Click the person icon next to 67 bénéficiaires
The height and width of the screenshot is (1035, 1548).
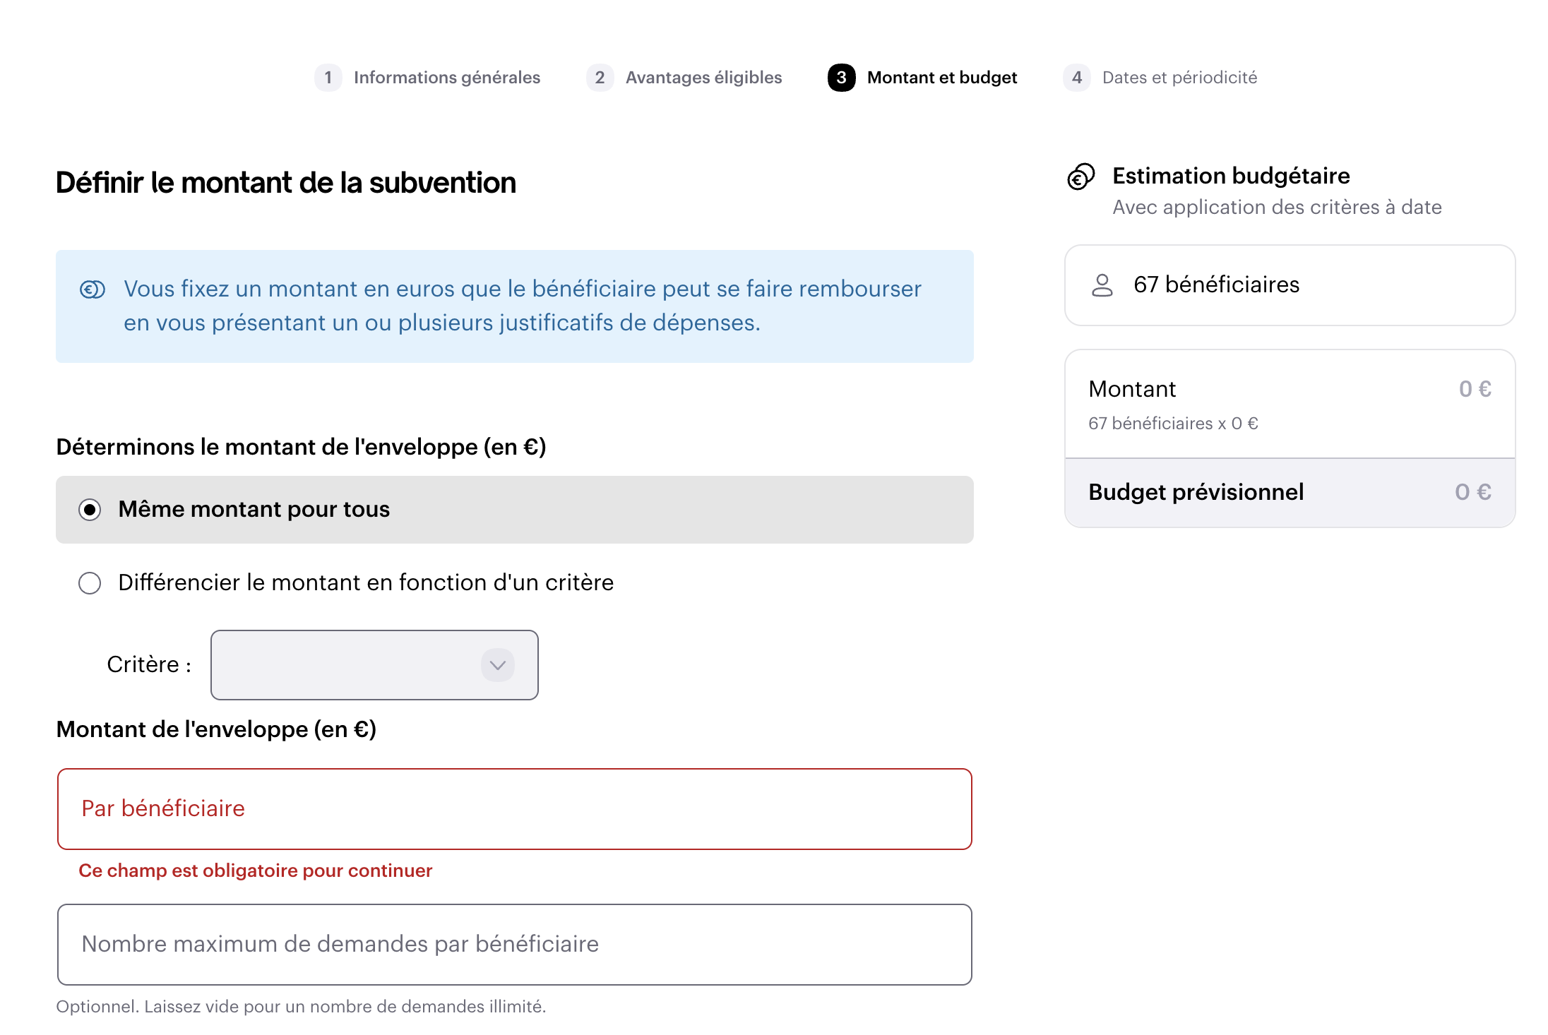pos(1102,285)
